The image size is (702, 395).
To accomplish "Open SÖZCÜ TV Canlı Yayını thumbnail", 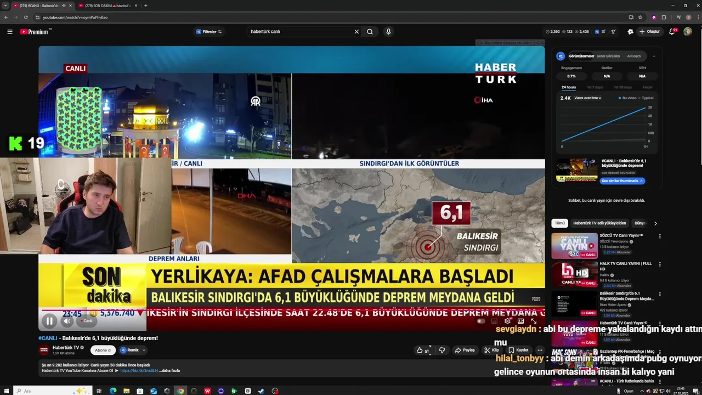I will click(574, 246).
